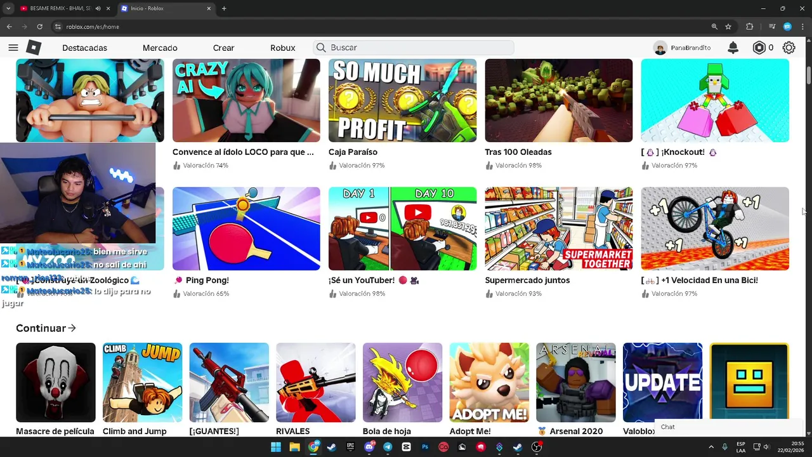Open the Destacadas menu

84,48
